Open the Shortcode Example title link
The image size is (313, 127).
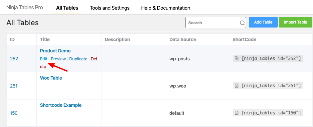pyautogui.click(x=61, y=105)
